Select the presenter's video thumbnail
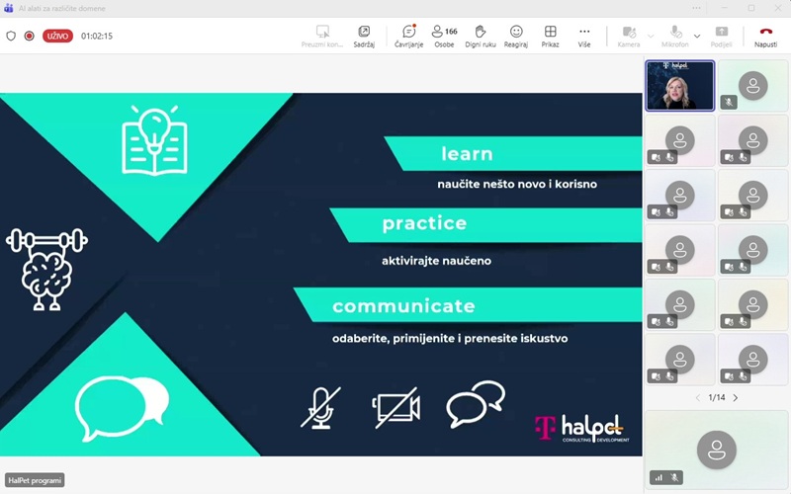791x494 pixels. (x=679, y=85)
